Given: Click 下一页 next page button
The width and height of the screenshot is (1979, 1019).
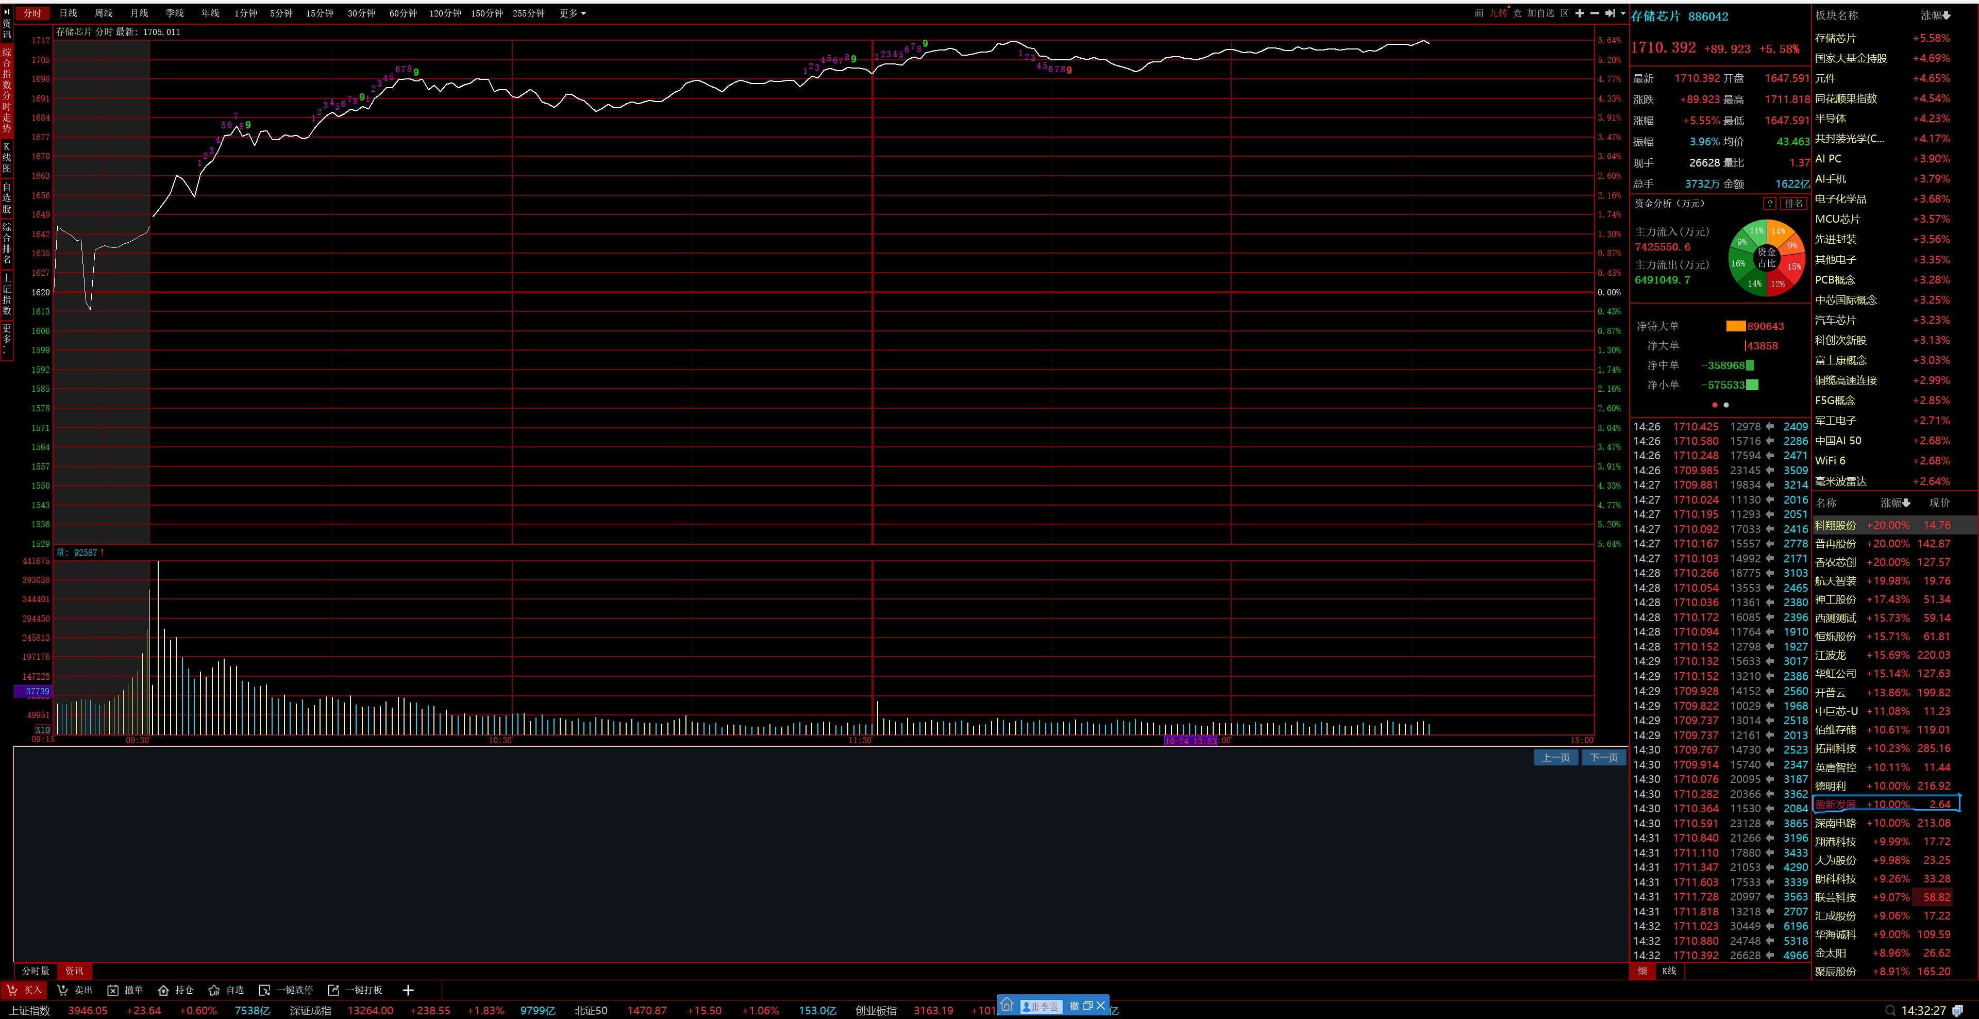Looking at the screenshot, I should tap(1603, 757).
